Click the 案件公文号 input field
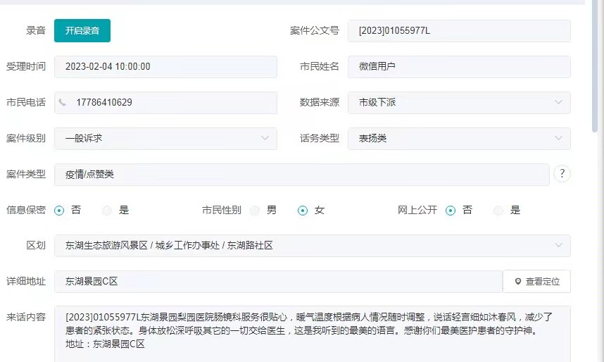Image resolution: width=604 pixels, height=362 pixels. [x=459, y=31]
